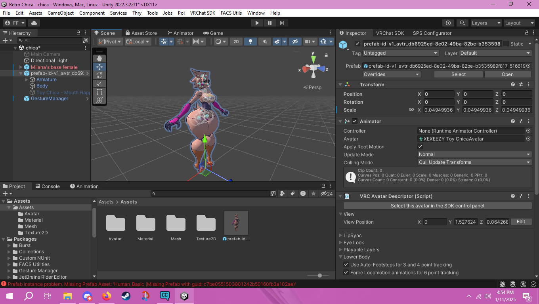Toggle the GameObject active checkbox
Screen dimensions: 539x304
click(x=357, y=44)
